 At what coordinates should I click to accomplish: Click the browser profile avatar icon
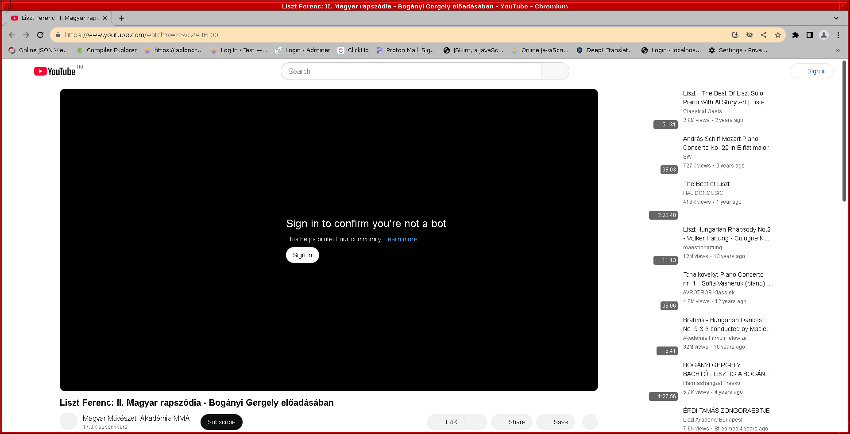(x=824, y=35)
